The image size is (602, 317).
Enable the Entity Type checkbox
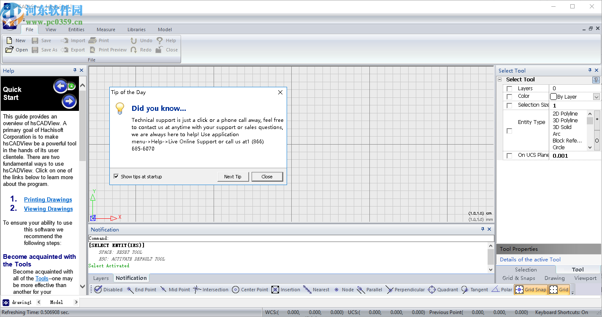tap(510, 131)
